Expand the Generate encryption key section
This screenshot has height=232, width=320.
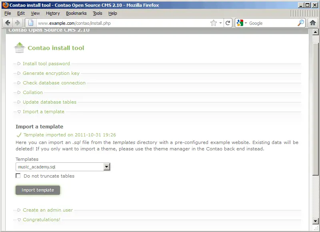(51, 73)
